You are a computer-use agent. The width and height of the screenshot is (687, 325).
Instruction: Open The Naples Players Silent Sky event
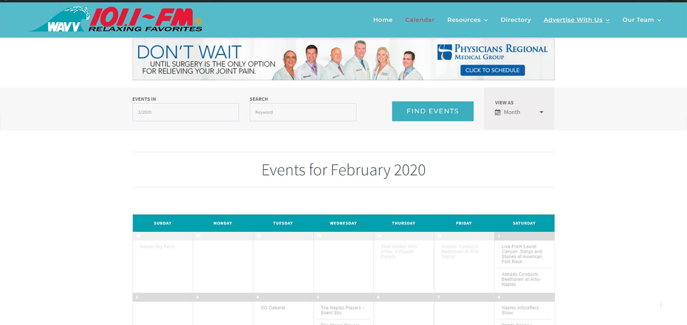pos(343,310)
